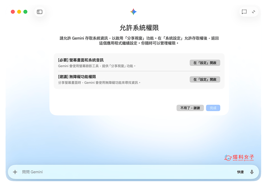
Task: Click 在「設定」開啟 for screen and system audio
Action: click(205, 63)
